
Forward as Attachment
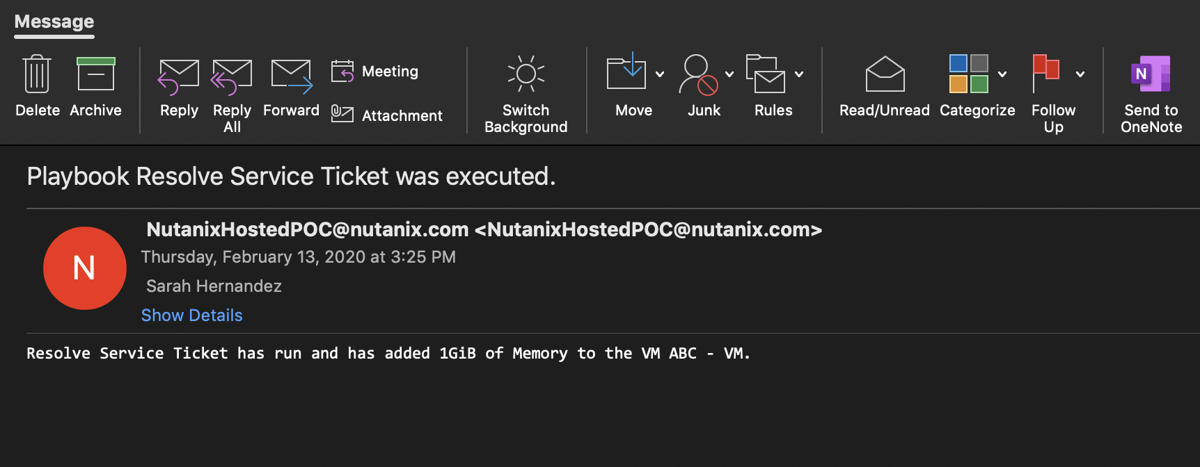tap(386, 115)
